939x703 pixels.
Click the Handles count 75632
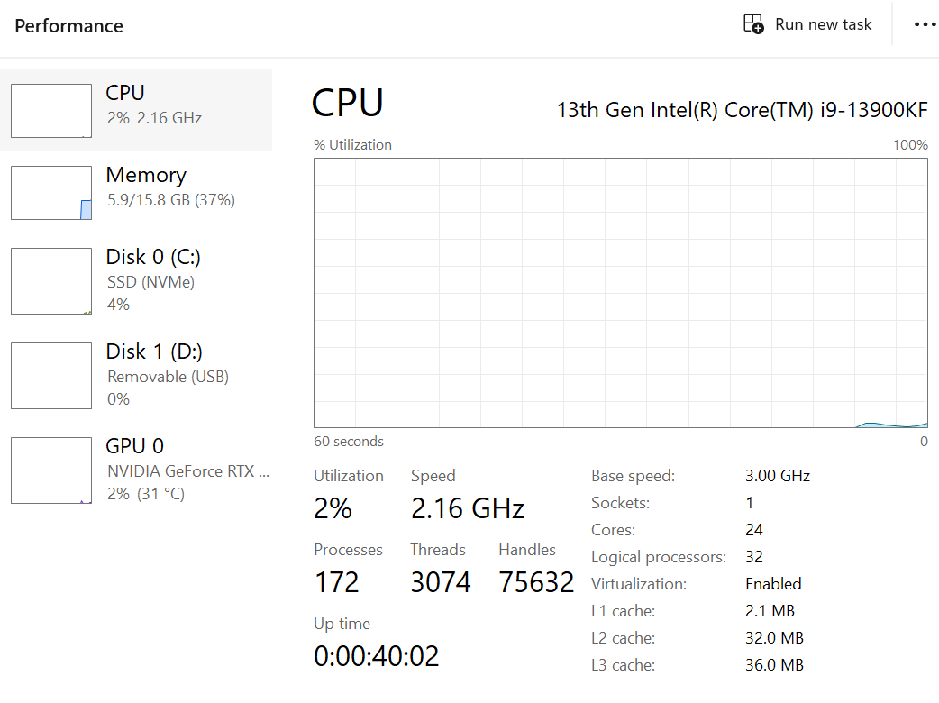(536, 582)
